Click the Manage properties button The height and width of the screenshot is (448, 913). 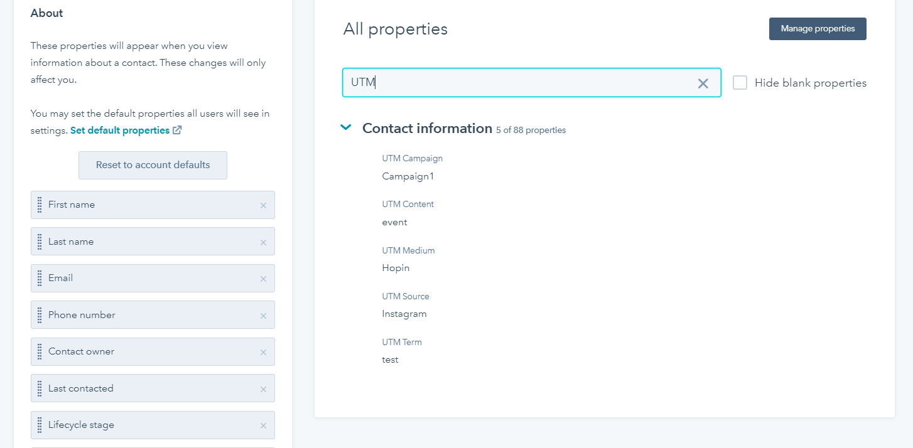[x=818, y=29]
